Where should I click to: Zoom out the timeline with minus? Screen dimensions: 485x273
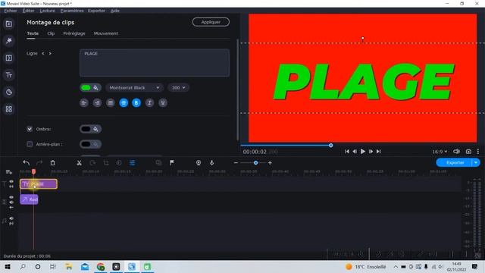click(236, 163)
